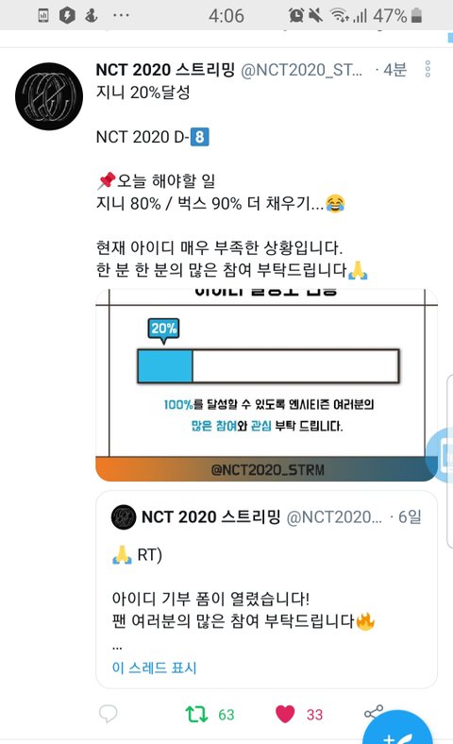This screenshot has width=453, height=744.
Task: Open the quoted tweet card
Action: [x=266, y=589]
